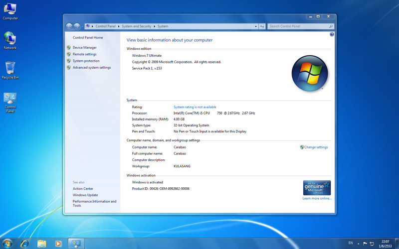Viewport: 399px width, 249px height.
Task: Click the EN language indicator
Action: click(351, 243)
